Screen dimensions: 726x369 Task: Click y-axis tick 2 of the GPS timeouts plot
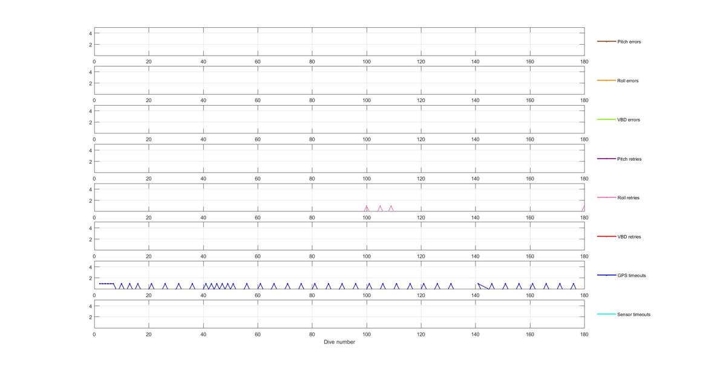pyautogui.click(x=91, y=278)
